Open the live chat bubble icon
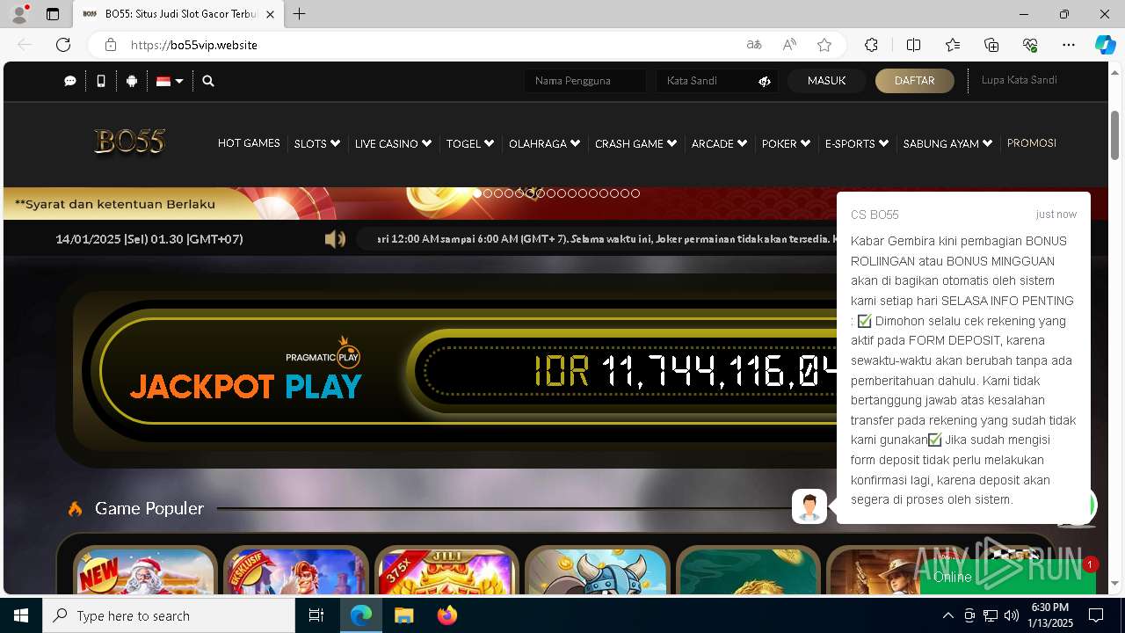This screenshot has width=1125, height=633. 70,81
